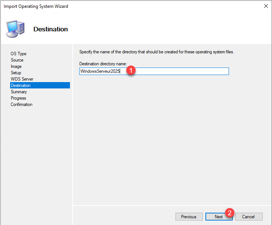Image resolution: width=272 pixels, height=225 pixels.
Task: Click Next to continue the wizard
Action: [x=218, y=217]
